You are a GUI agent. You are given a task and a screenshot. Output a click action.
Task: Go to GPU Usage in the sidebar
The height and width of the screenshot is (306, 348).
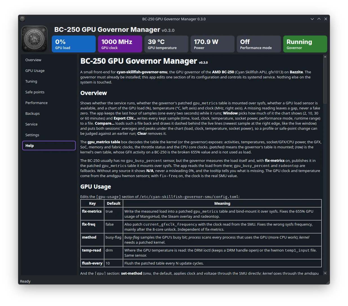tap(49, 71)
